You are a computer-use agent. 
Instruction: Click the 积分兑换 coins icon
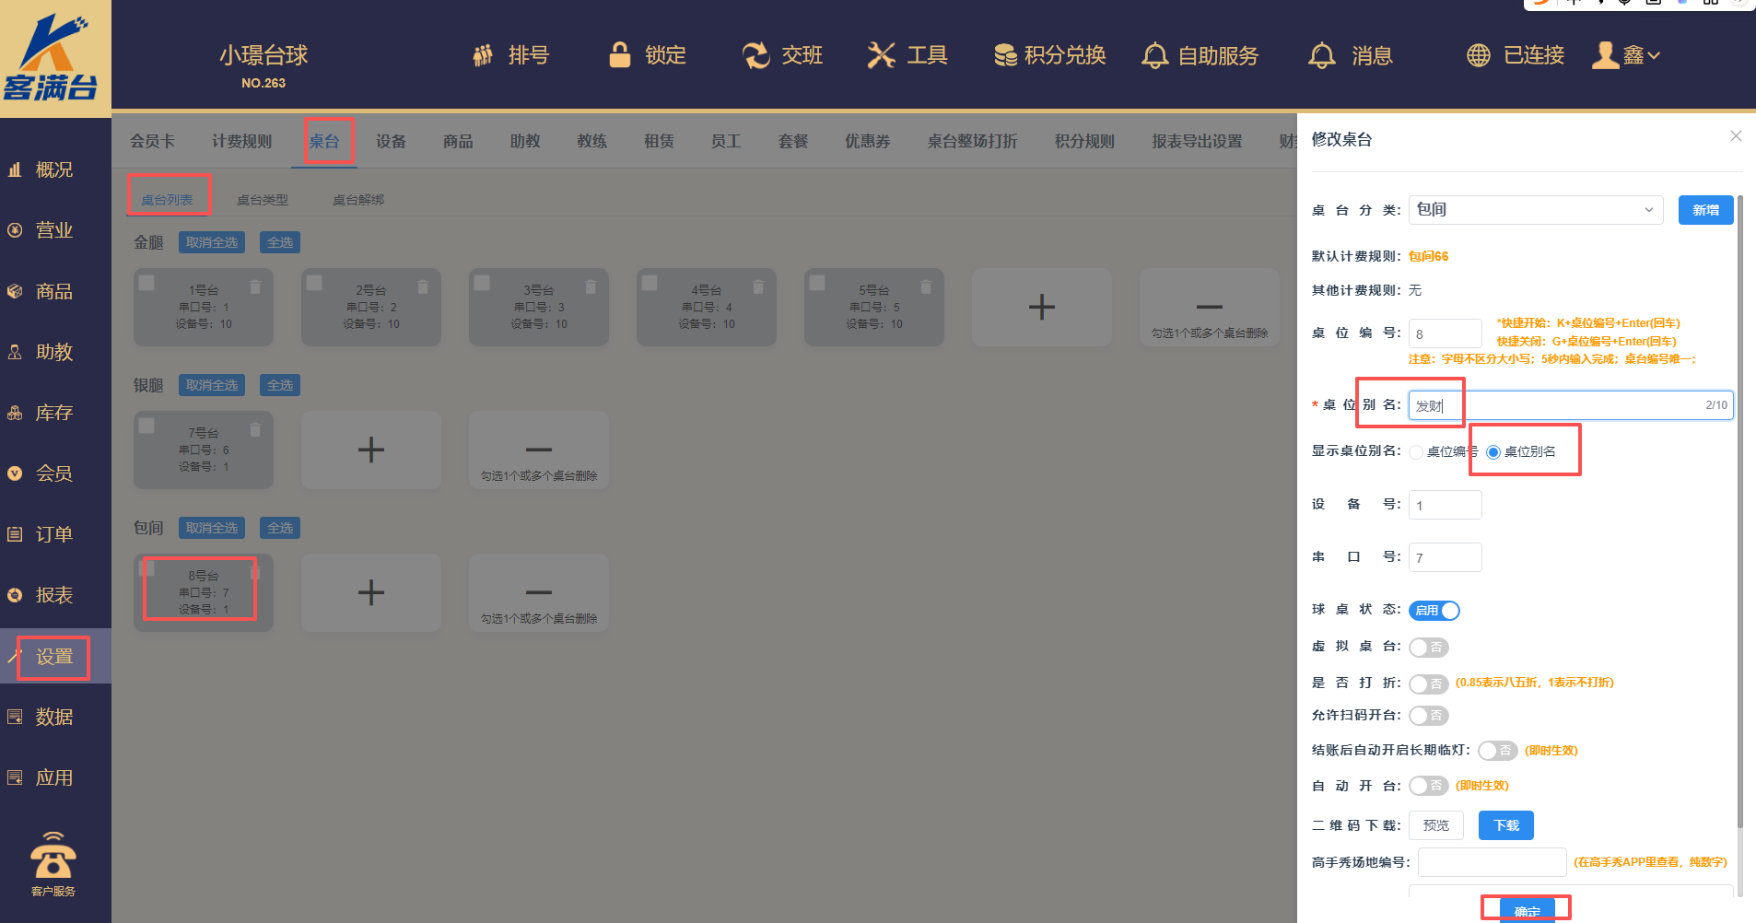pyautogui.click(x=1005, y=56)
